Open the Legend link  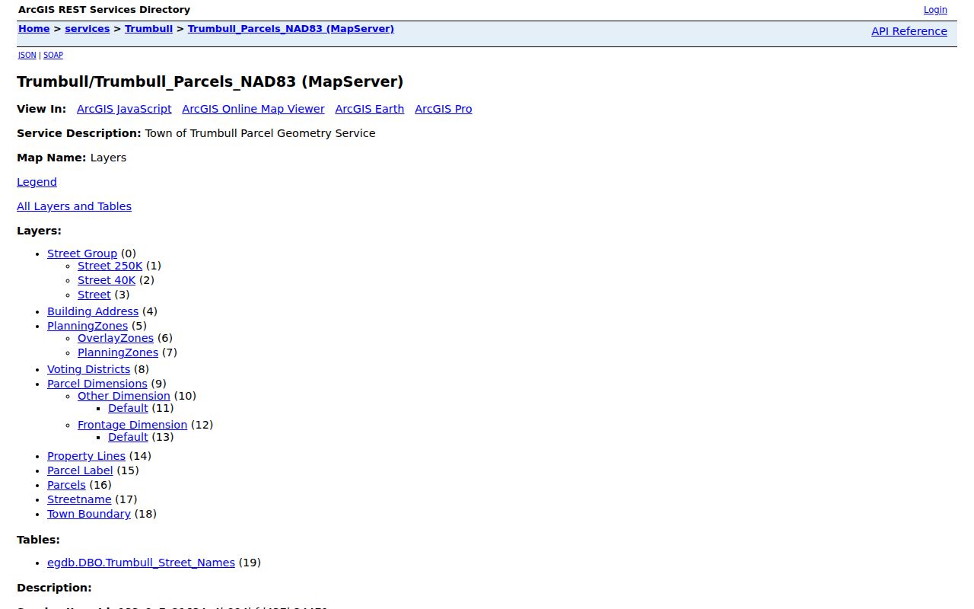37,182
